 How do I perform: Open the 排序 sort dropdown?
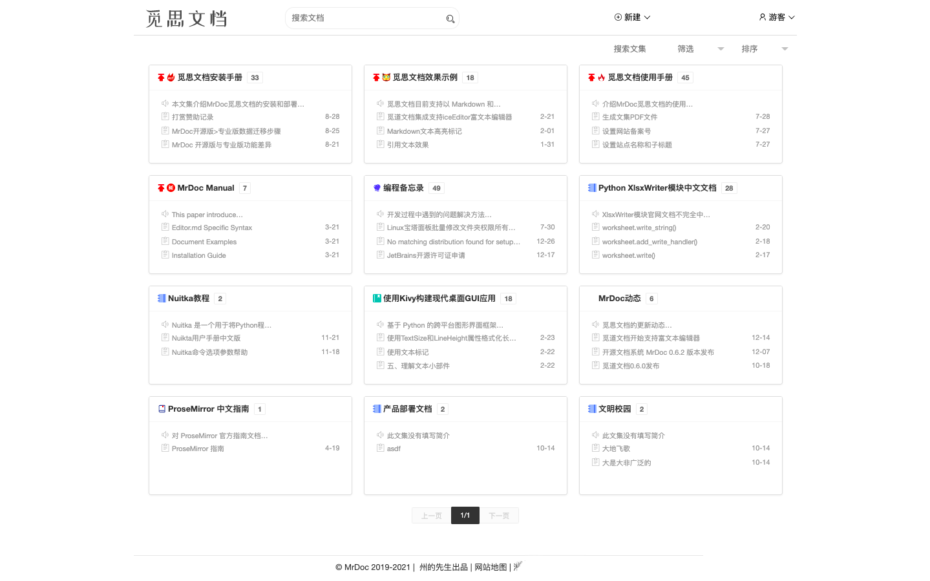pyautogui.click(x=764, y=49)
